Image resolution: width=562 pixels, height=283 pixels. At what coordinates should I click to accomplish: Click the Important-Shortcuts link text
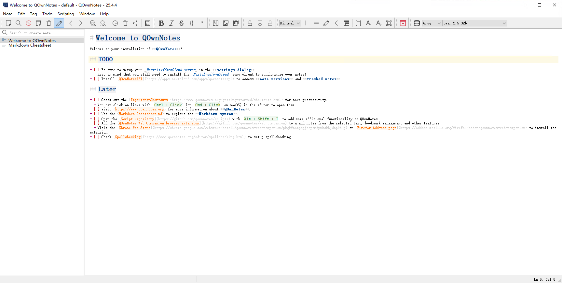[149, 100]
